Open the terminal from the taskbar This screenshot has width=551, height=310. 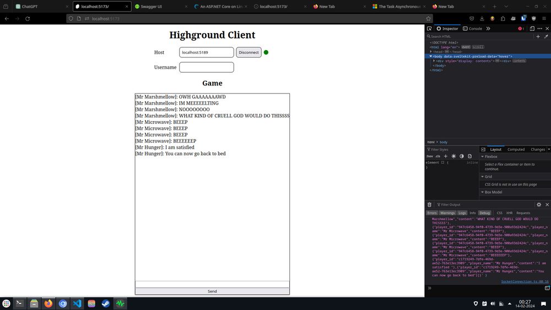point(20,303)
